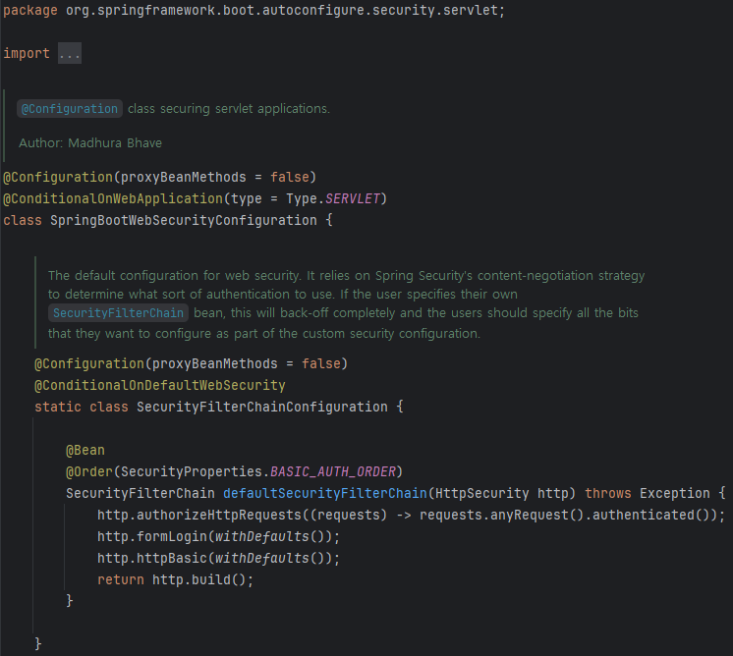Click the throws keyword

pyautogui.click(x=608, y=493)
